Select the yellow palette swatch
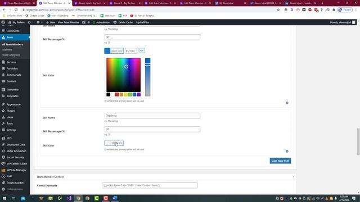This screenshot has width=360, height=202. (125, 94)
